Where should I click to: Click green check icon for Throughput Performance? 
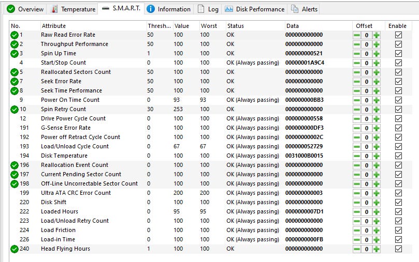tap(14, 44)
